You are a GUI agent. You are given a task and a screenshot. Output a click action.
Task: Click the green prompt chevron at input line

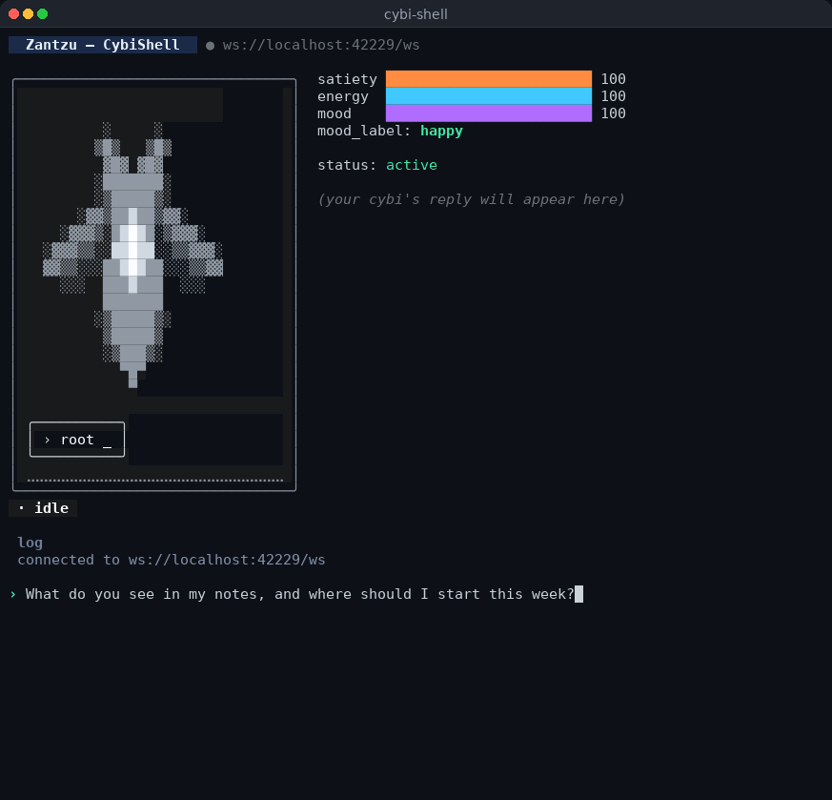[12, 594]
